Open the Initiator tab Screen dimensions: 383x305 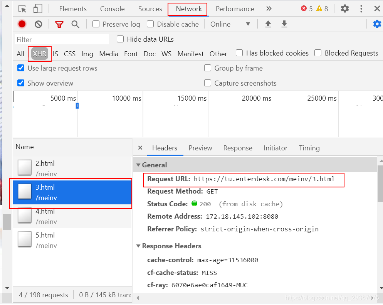point(275,148)
